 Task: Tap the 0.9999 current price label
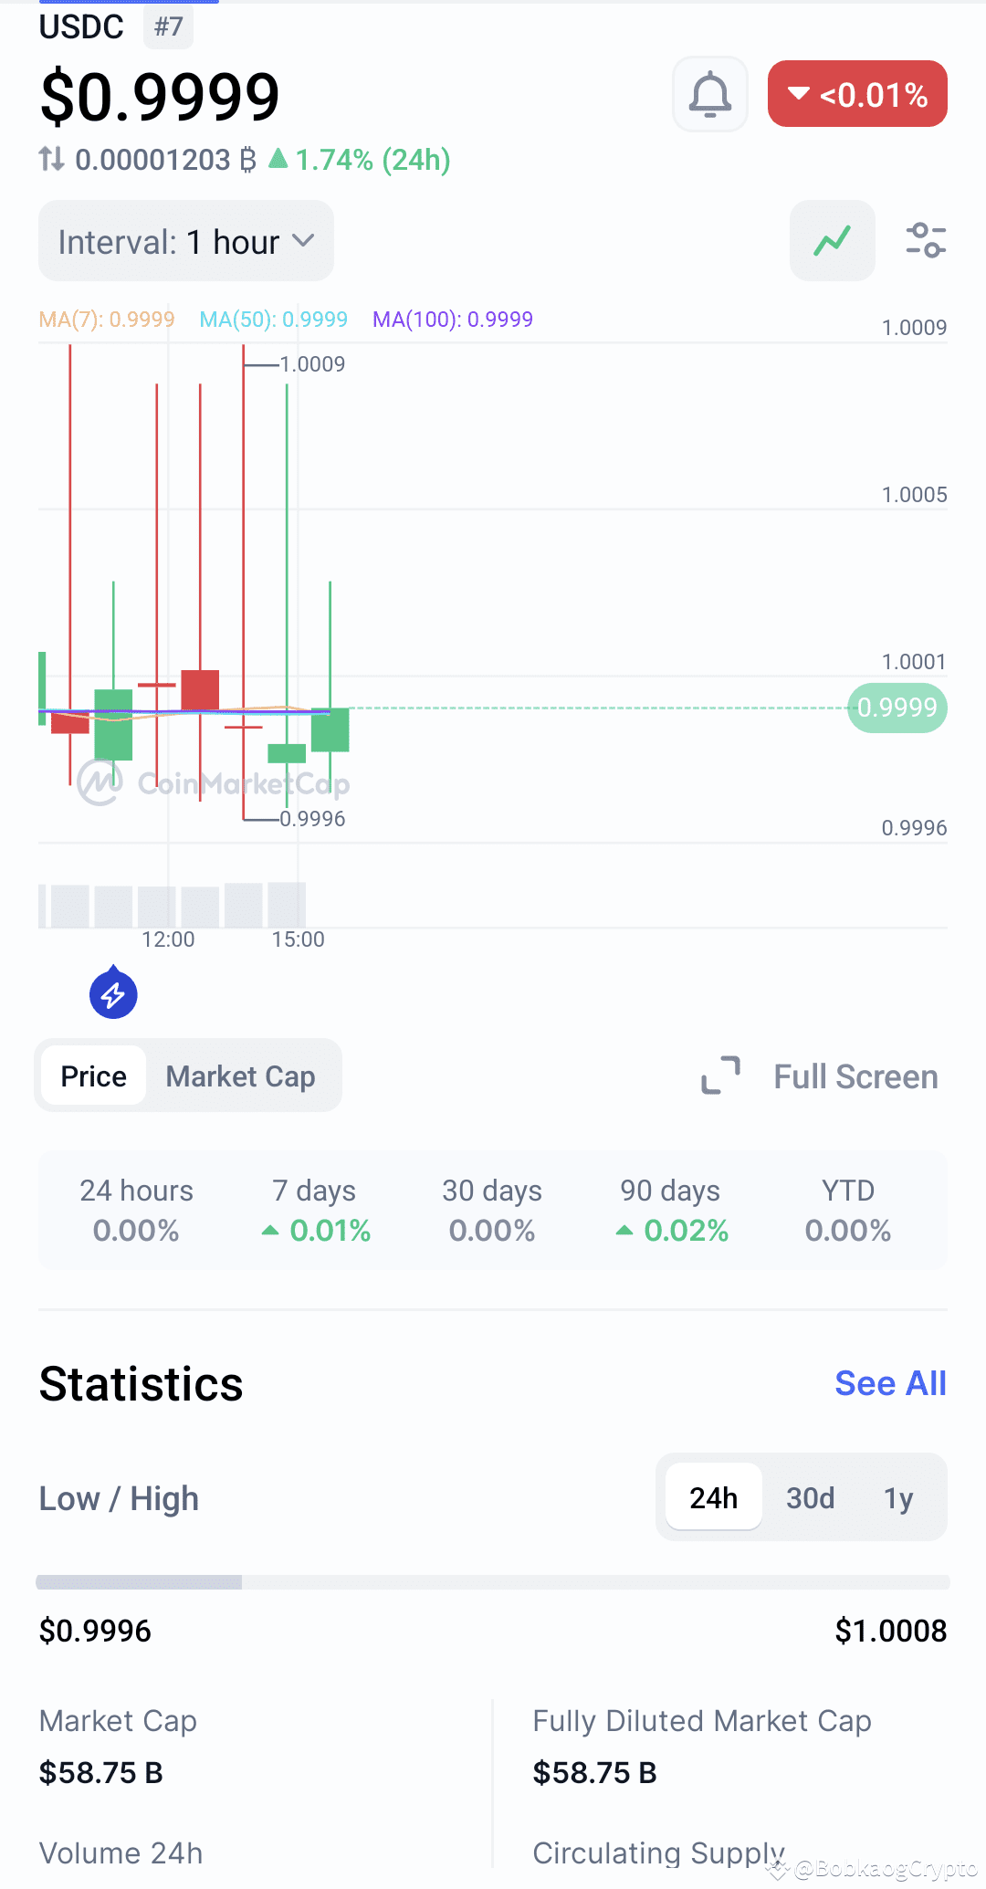897,708
